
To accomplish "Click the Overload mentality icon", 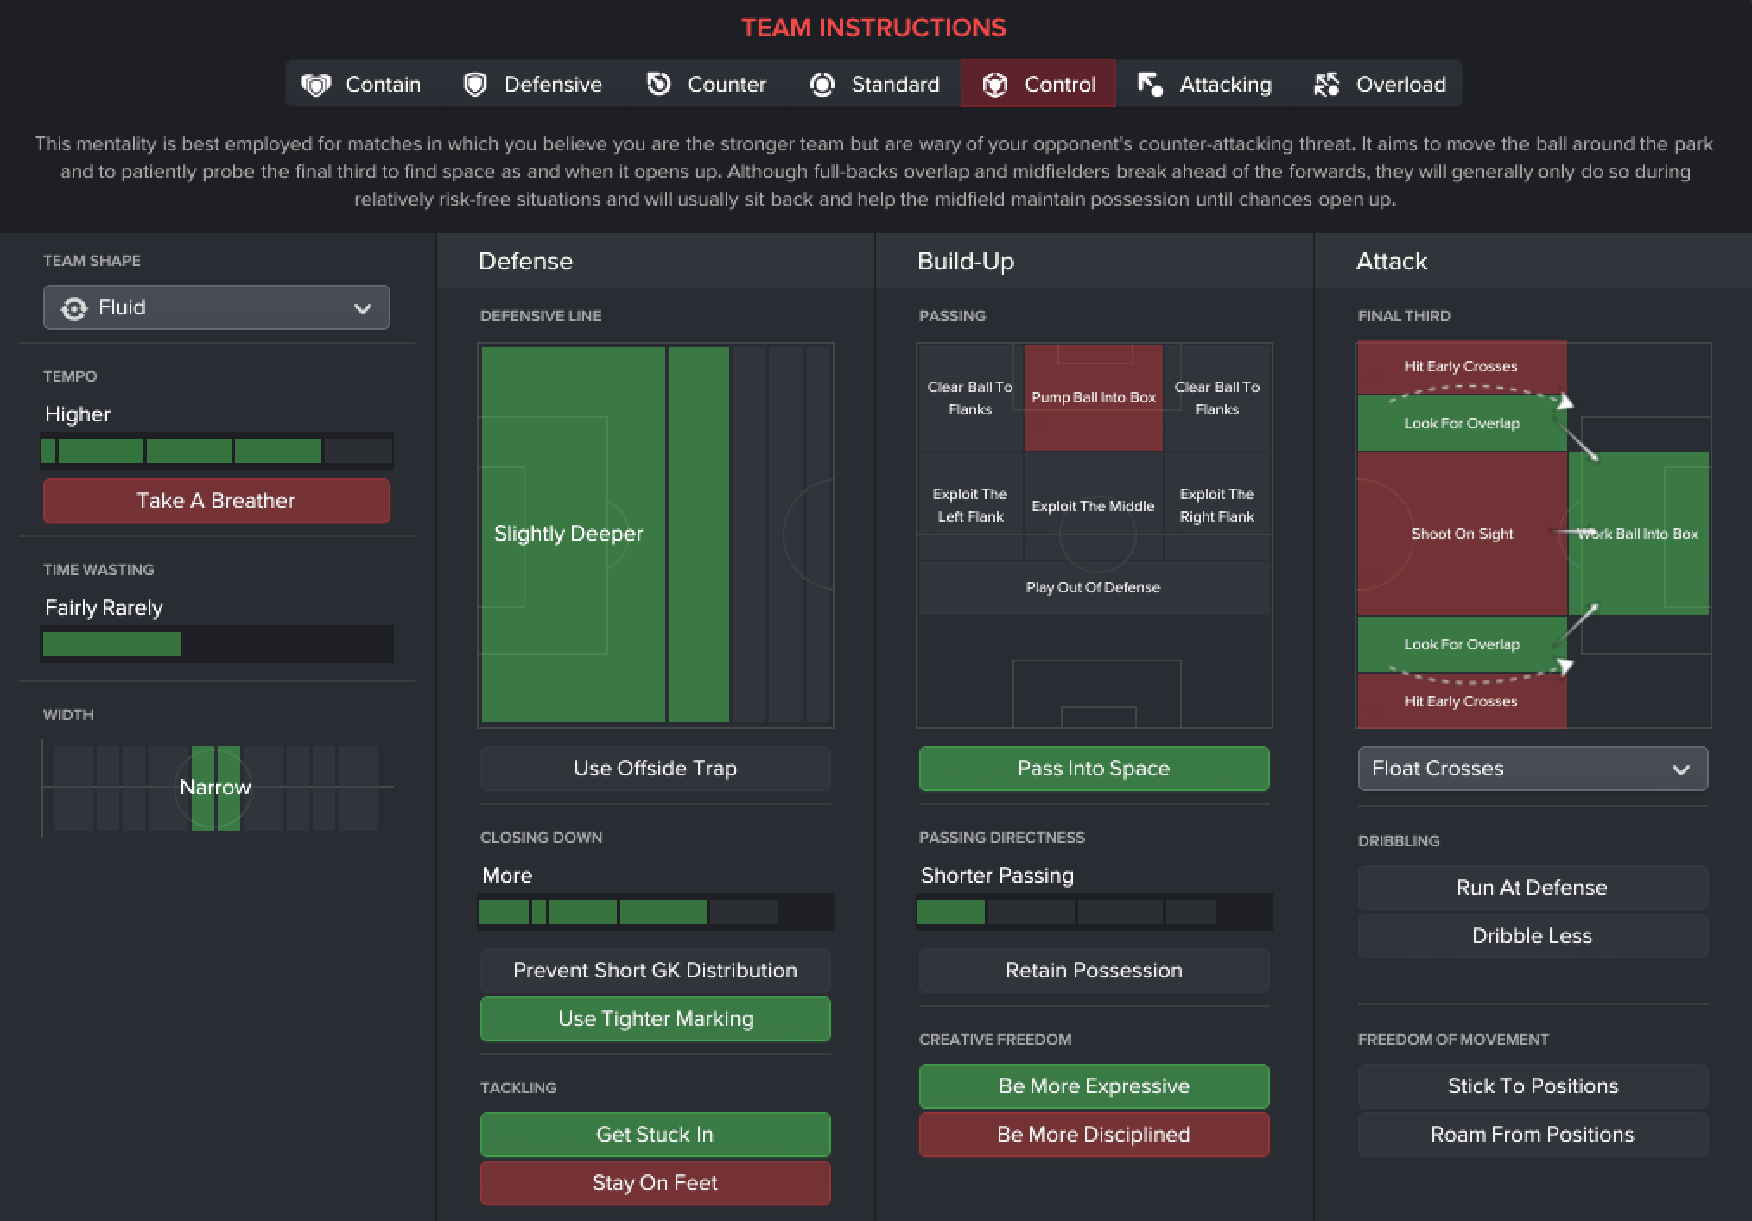I will tap(1327, 85).
